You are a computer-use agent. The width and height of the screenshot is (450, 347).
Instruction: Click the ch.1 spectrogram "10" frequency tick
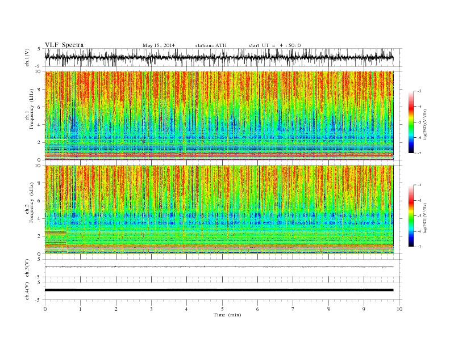39,71
